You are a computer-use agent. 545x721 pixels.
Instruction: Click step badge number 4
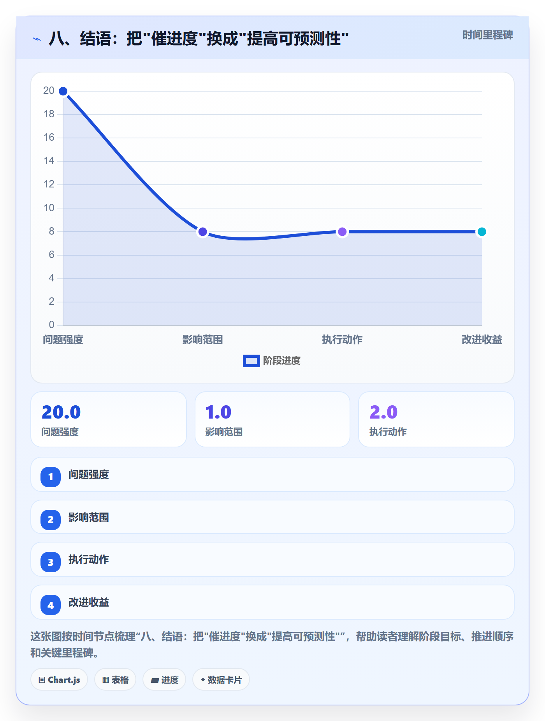(x=51, y=605)
